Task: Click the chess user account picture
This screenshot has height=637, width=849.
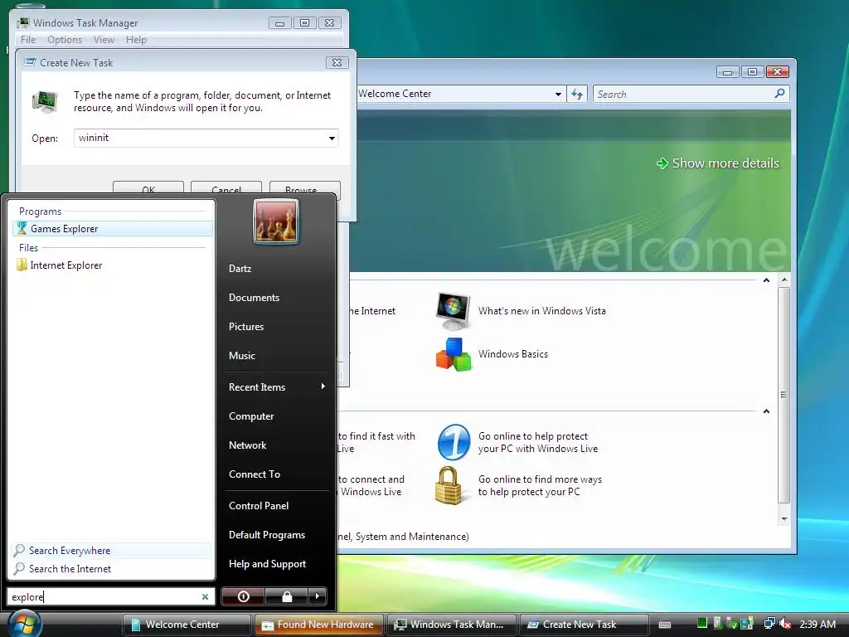Action: tap(275, 222)
